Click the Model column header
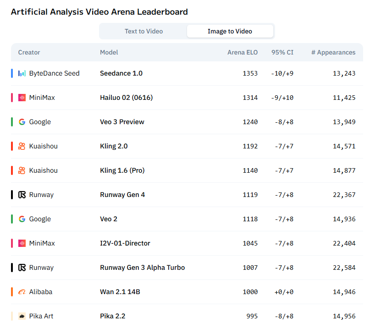Image resolution: width=370 pixels, height=328 pixels. (x=109, y=52)
